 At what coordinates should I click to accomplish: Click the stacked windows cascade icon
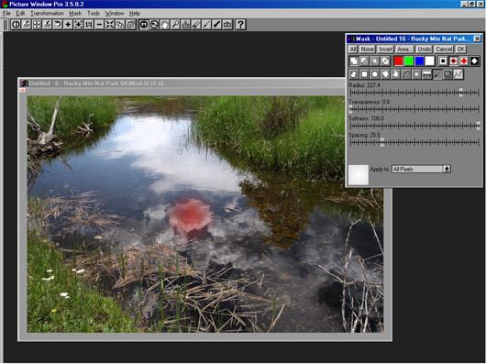click(x=130, y=25)
